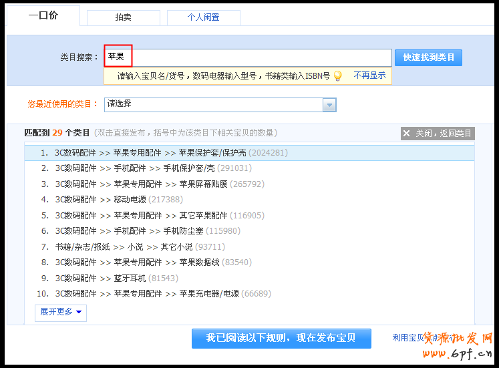Click the lightbulb hint icon
Image resolution: width=499 pixels, height=368 pixels.
click(338, 76)
